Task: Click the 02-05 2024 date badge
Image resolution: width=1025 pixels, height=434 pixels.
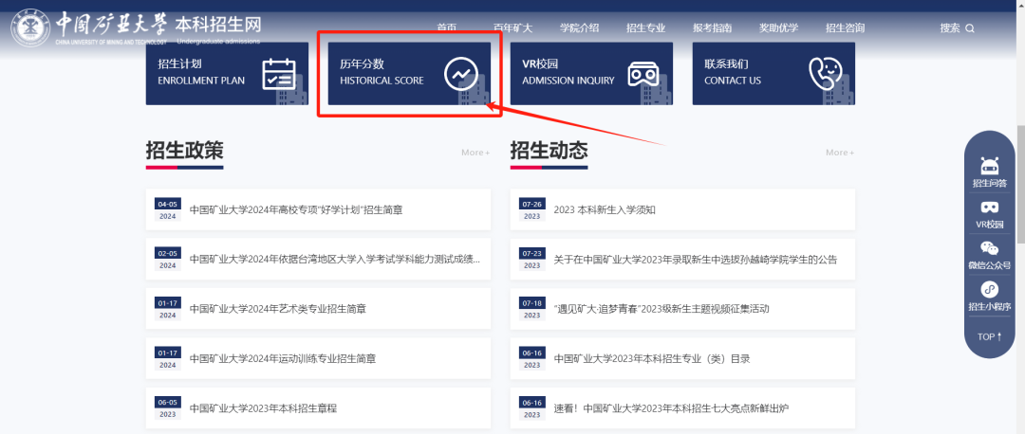Action: tap(167, 259)
